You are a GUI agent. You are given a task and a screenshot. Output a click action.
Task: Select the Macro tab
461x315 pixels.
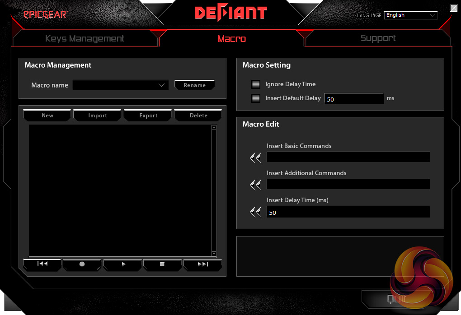point(232,38)
